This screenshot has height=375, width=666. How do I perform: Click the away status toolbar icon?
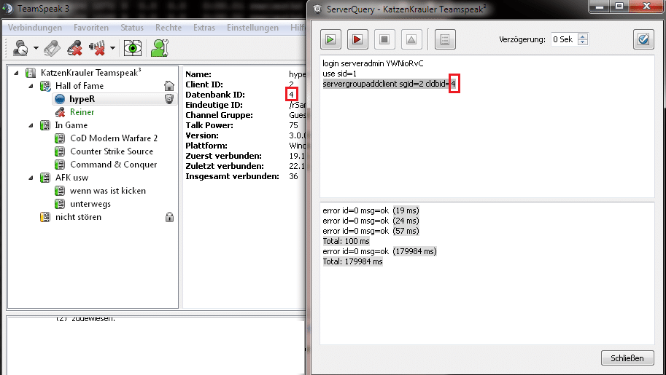click(x=20, y=48)
